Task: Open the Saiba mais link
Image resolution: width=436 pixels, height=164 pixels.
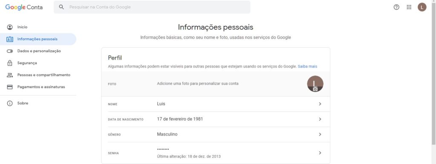Action: [307, 67]
